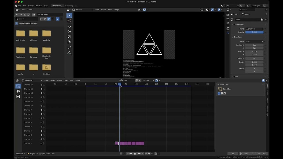Pause the animation playback
The height and width of the screenshot is (159, 283).
tap(135, 153)
